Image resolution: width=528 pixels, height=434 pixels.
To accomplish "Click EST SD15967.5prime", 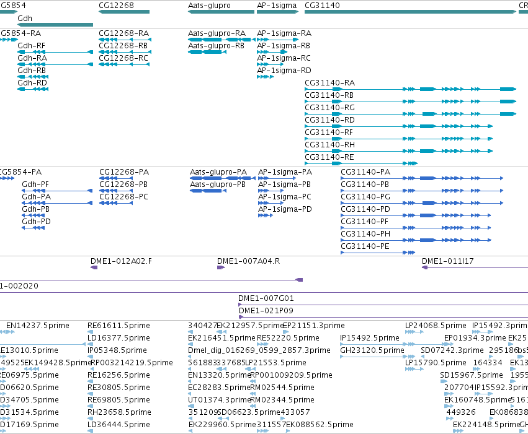I will tap(472, 375).
